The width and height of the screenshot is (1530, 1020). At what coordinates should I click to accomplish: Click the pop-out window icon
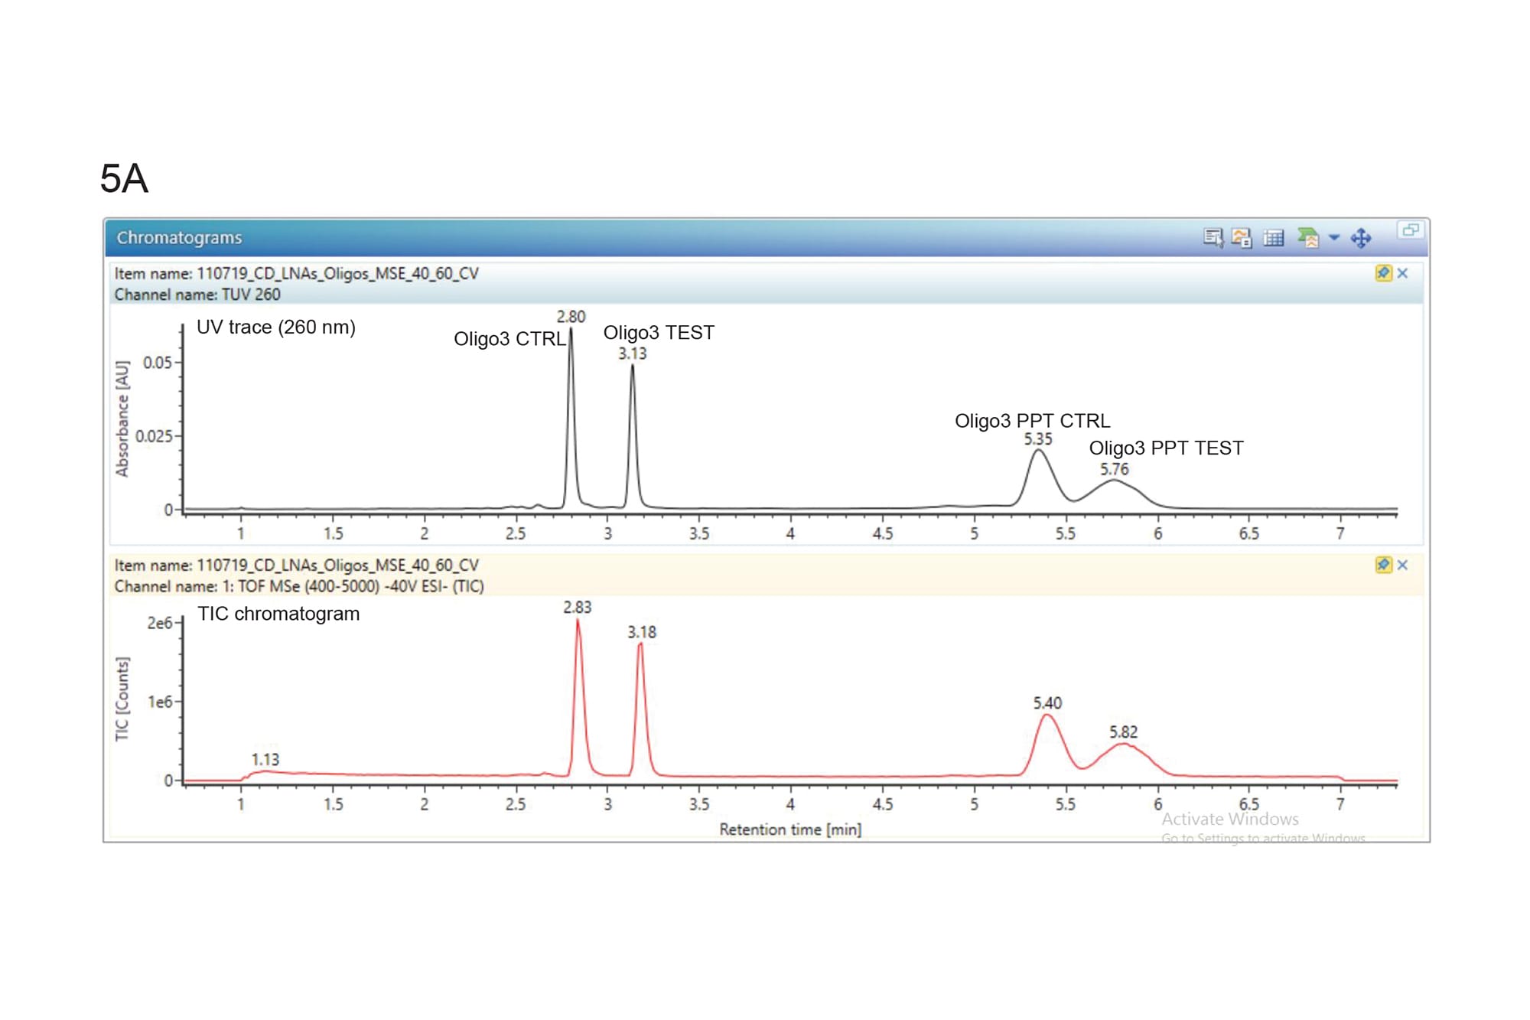[x=1411, y=230]
